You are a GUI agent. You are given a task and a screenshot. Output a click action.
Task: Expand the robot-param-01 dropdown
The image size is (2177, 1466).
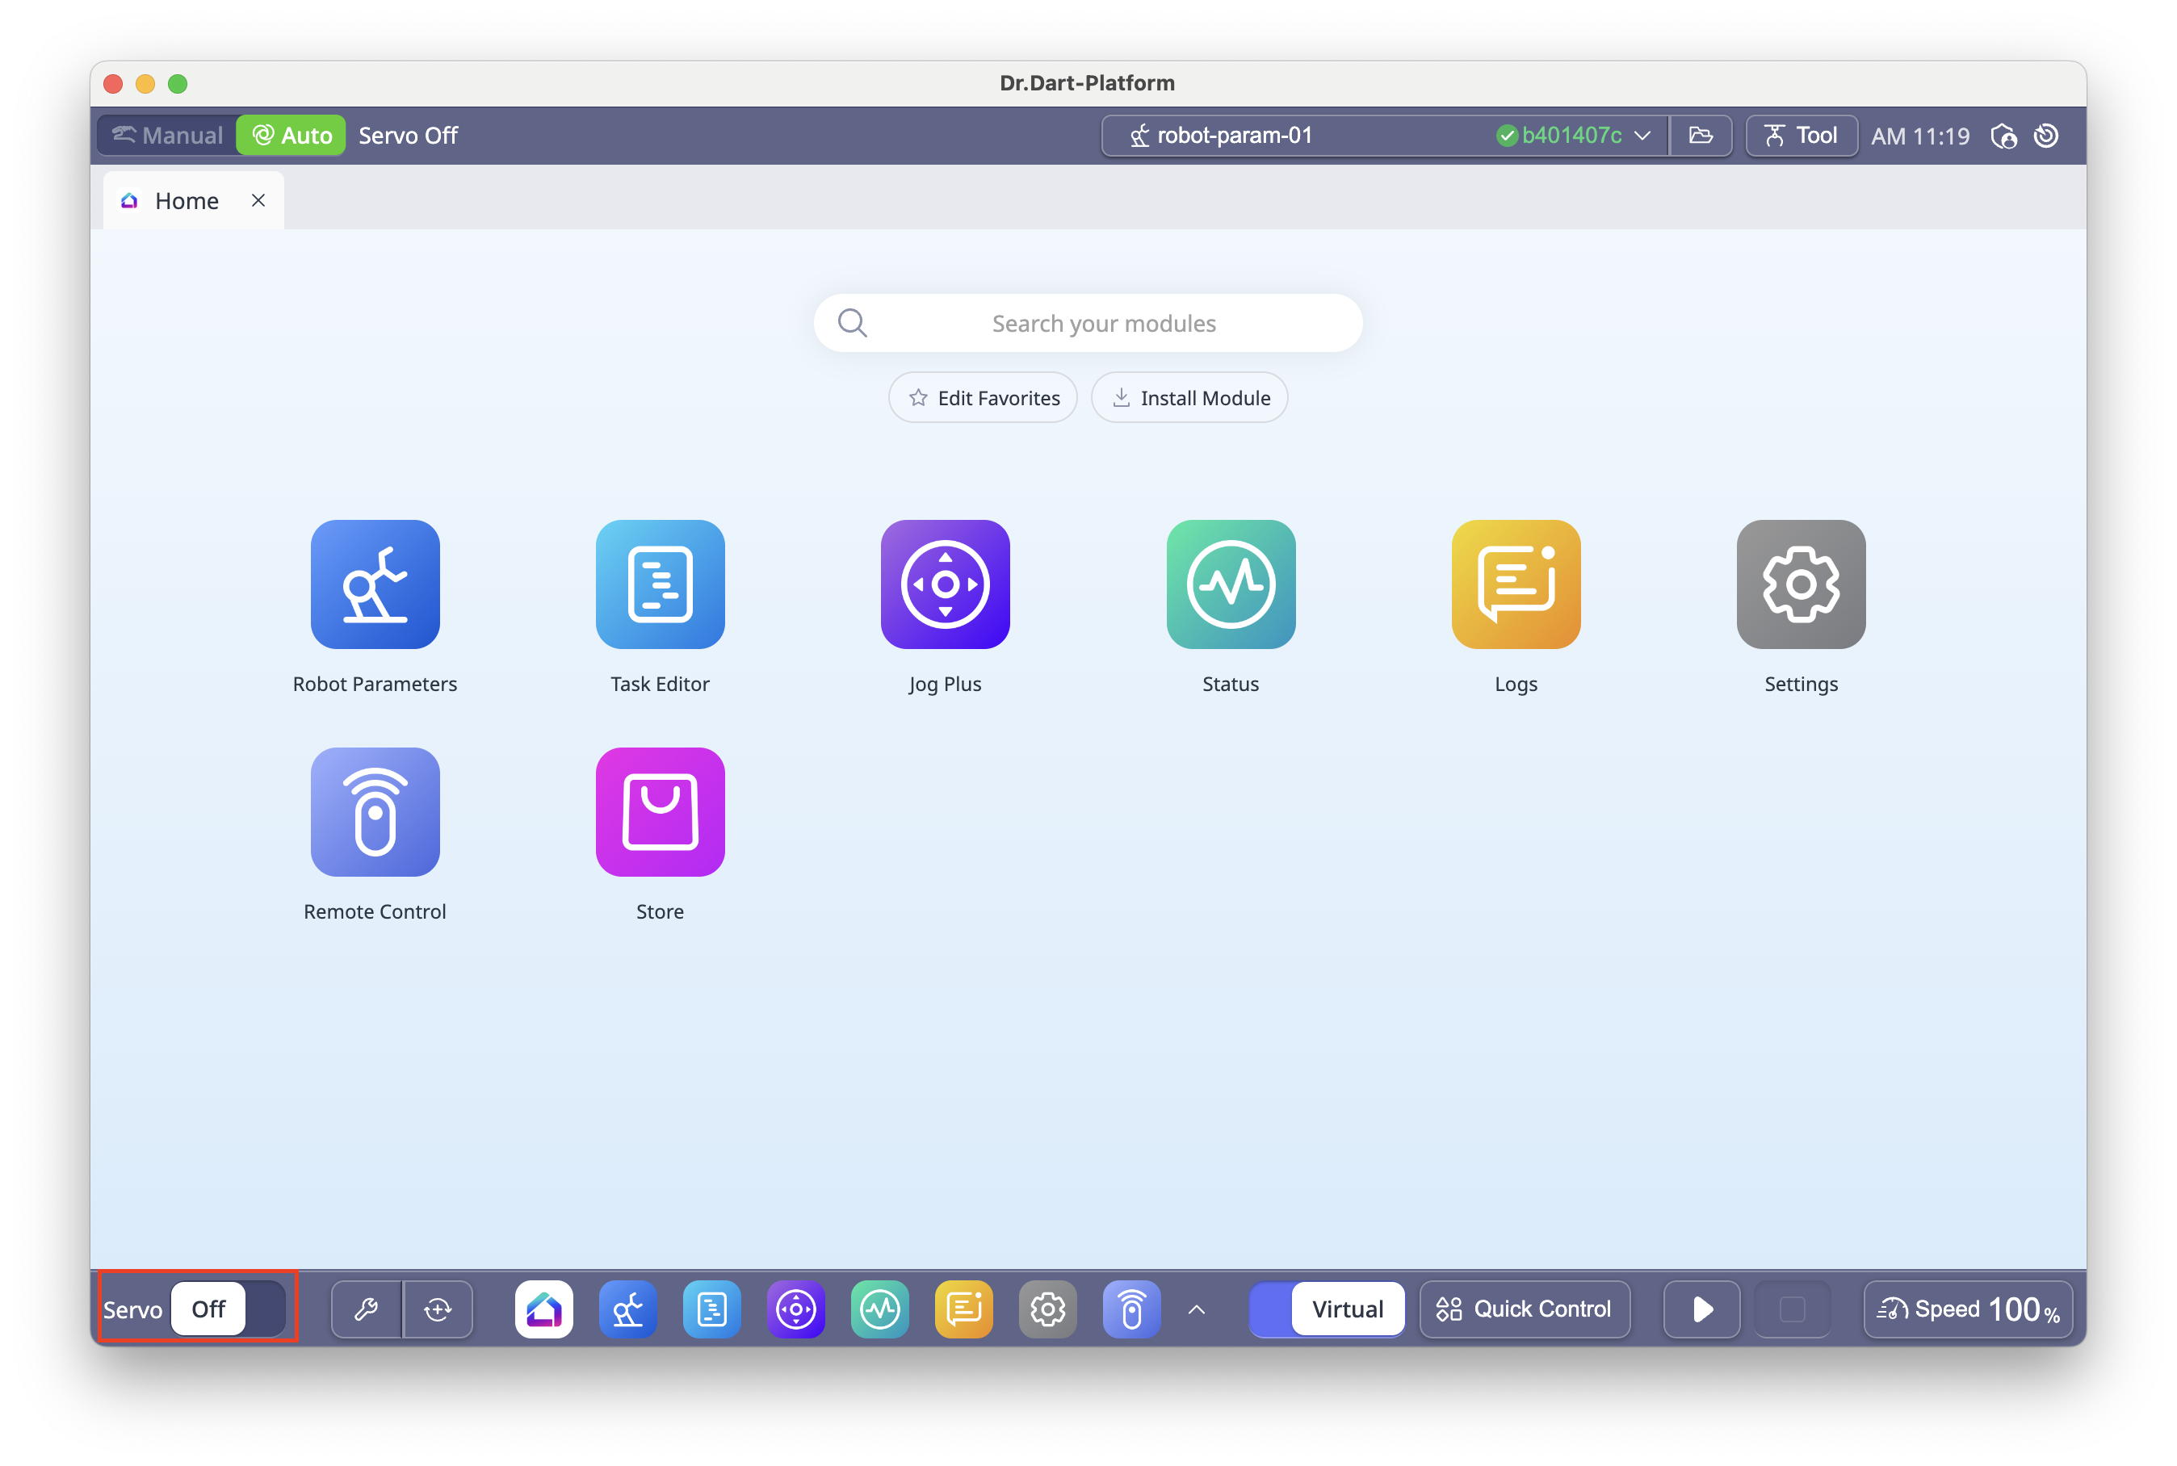tap(1642, 136)
